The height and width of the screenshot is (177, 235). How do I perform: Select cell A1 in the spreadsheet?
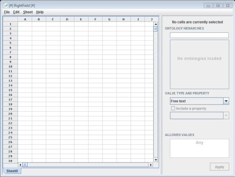[x=25, y=24]
